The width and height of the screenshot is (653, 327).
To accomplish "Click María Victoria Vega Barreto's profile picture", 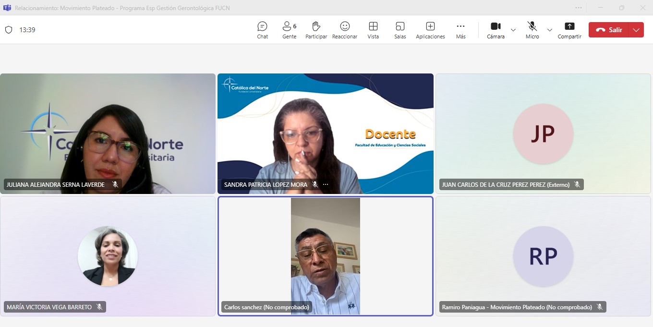I will coord(108,256).
